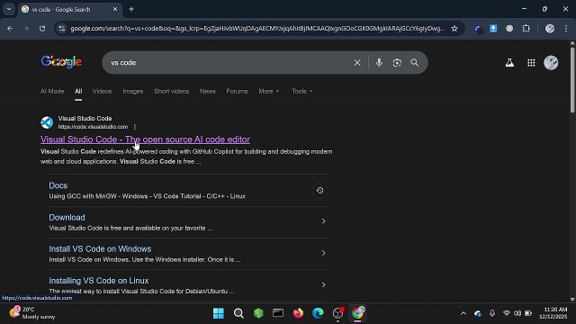Submit search using the magnifier icon

coord(414,63)
